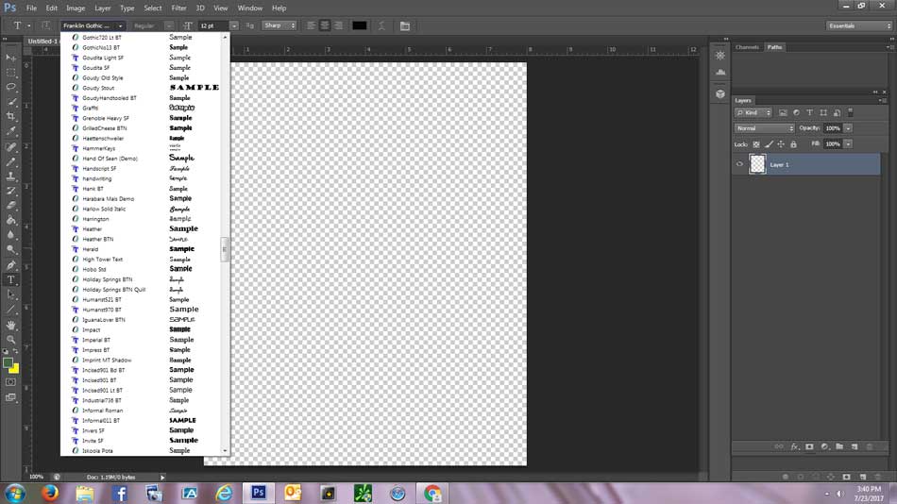The image size is (897, 504).
Task: Open Opacity slider dropdown arrow
Action: pyautogui.click(x=848, y=128)
